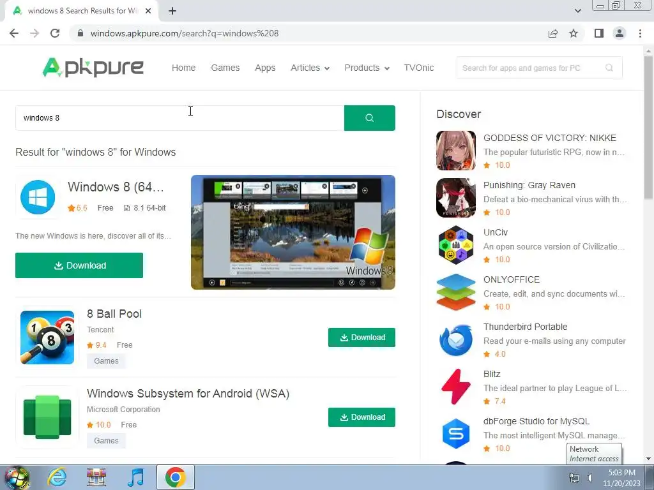This screenshot has height=490, width=654.
Task: Open the tab search dropdown arrow
Action: point(577,11)
